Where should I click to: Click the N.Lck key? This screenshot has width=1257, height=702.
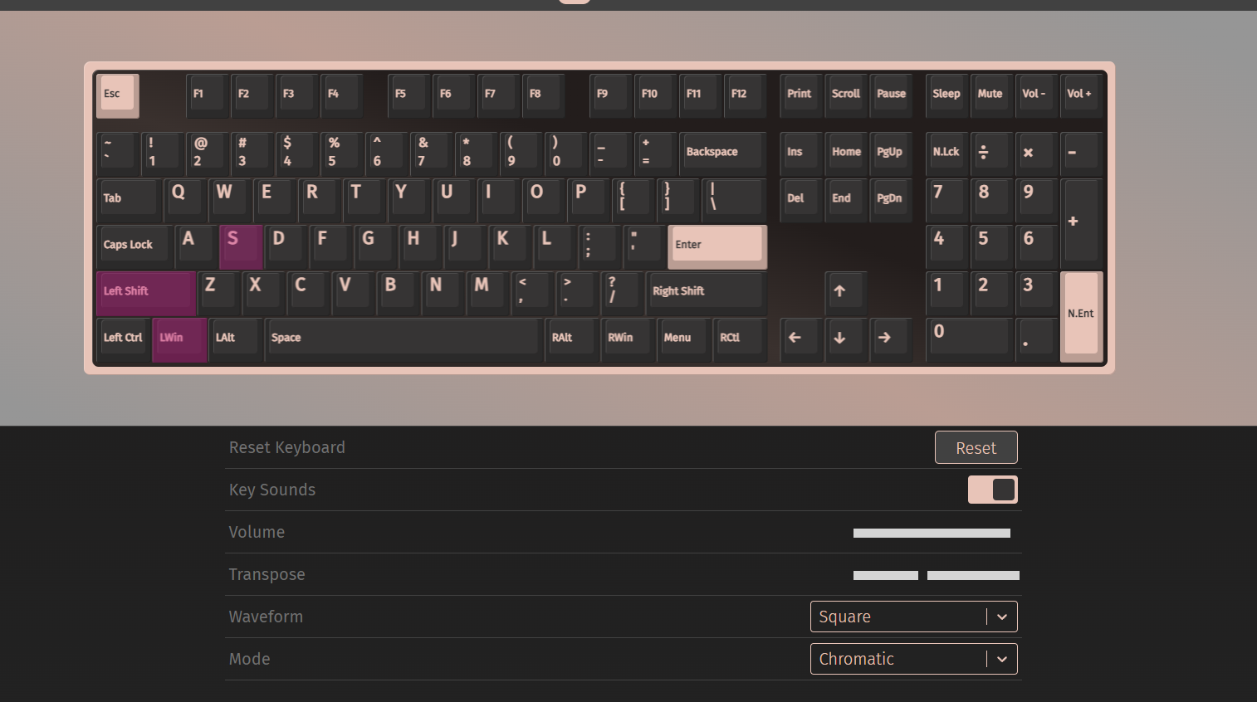(946, 154)
